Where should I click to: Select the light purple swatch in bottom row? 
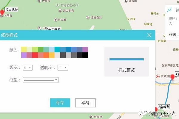click(24, 55)
